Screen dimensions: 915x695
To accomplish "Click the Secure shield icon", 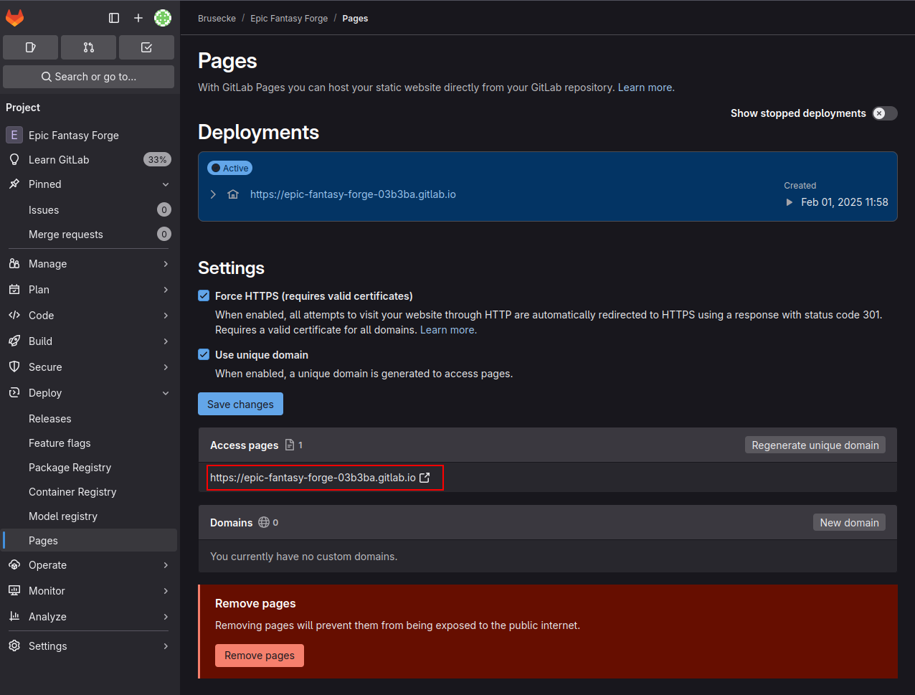I will pyautogui.click(x=14, y=367).
